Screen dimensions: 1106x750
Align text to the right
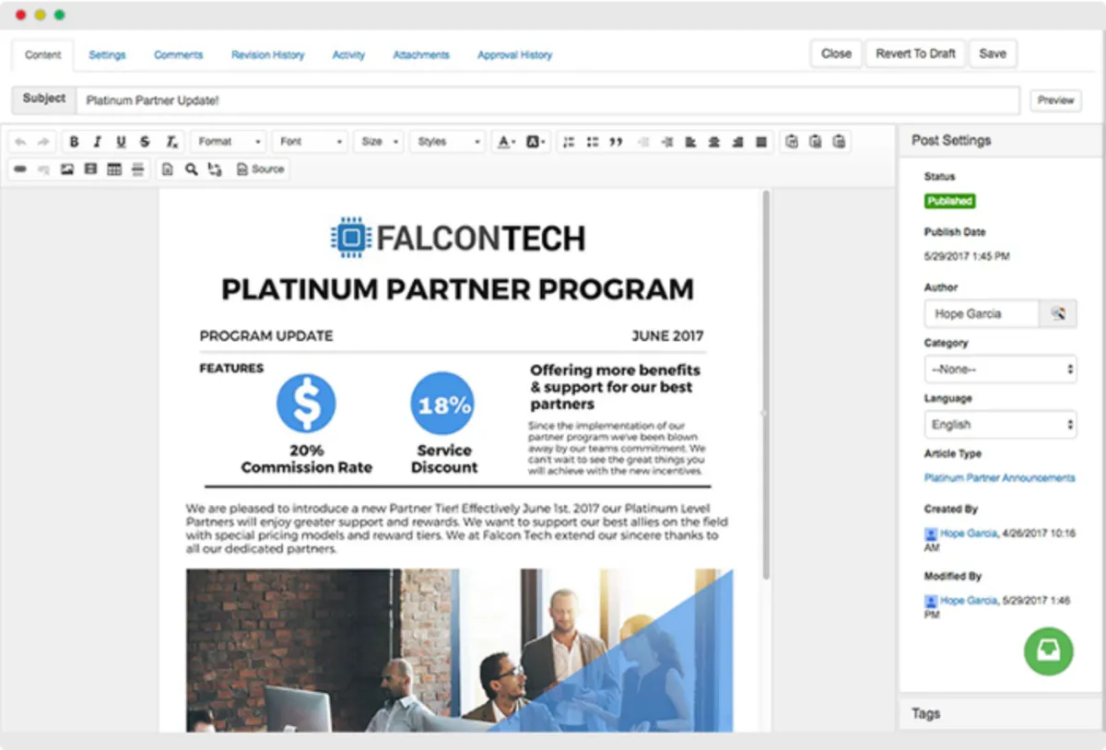(737, 142)
